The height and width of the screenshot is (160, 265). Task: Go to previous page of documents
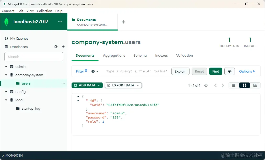tap(215, 85)
